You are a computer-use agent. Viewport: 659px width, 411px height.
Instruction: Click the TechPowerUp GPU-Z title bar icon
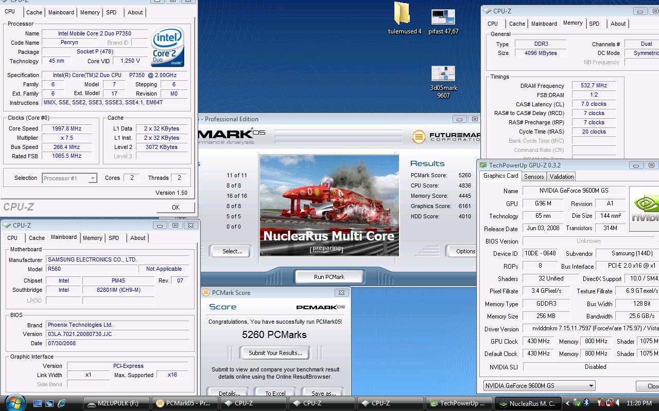click(483, 165)
